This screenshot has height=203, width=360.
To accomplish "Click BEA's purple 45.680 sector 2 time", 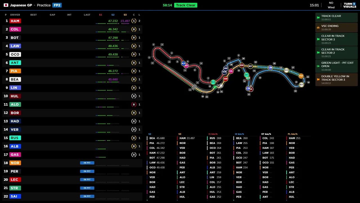I will coord(113,80).
